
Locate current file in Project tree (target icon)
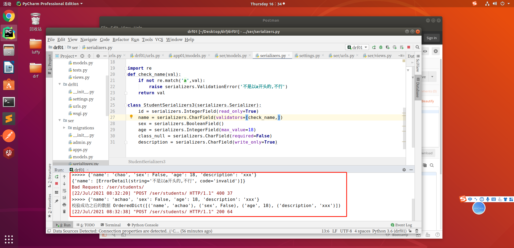point(82,56)
